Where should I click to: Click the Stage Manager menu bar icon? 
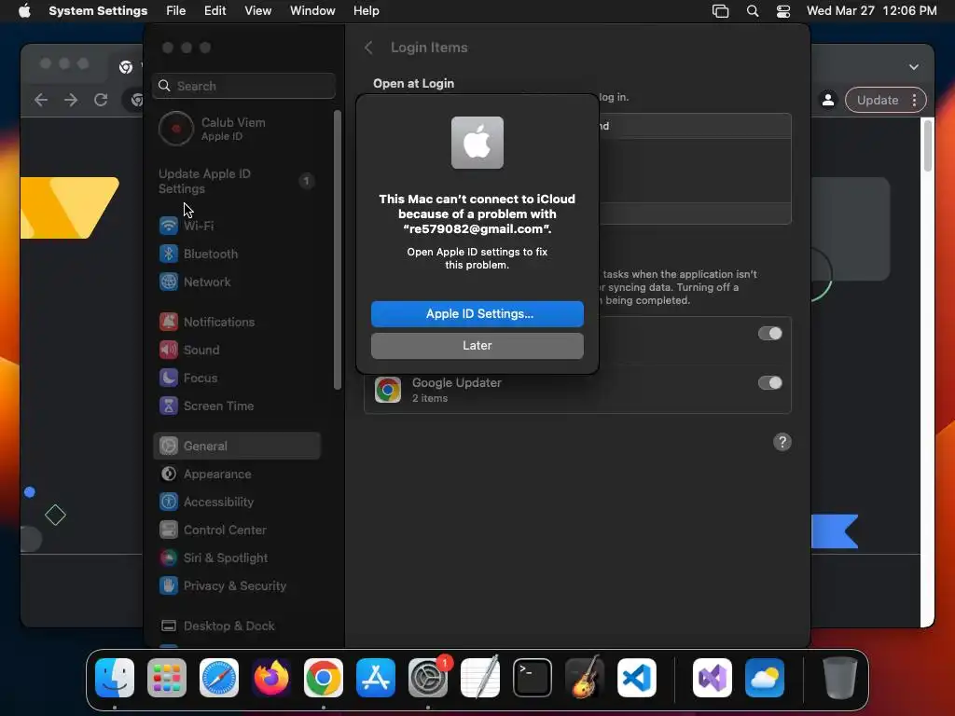coord(721,11)
